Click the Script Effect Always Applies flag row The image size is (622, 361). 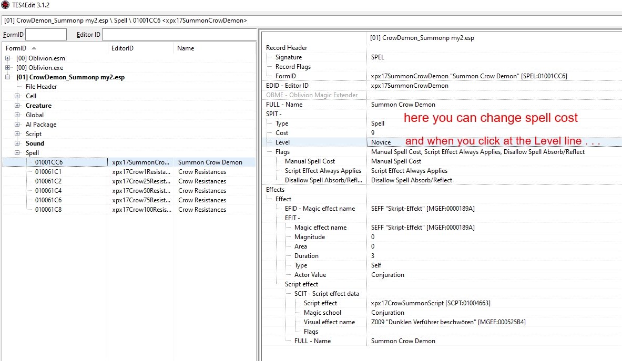(442, 170)
